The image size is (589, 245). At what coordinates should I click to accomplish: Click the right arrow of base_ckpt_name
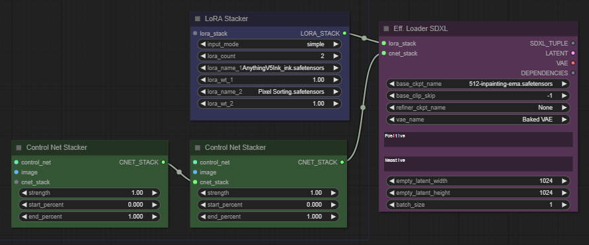(x=564, y=84)
